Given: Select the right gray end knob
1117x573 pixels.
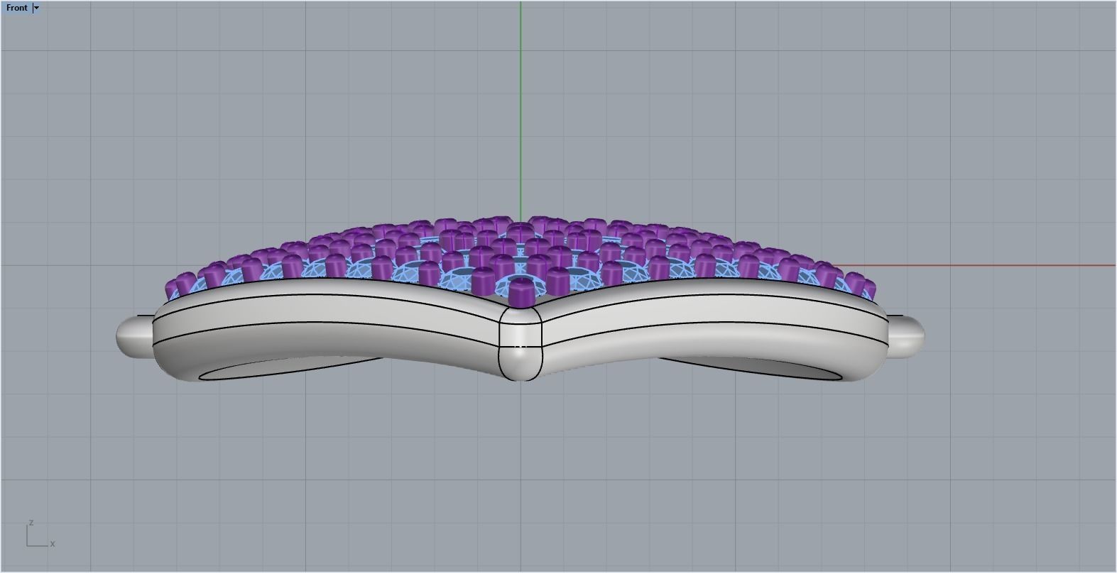Looking at the screenshot, I should click(x=906, y=335).
